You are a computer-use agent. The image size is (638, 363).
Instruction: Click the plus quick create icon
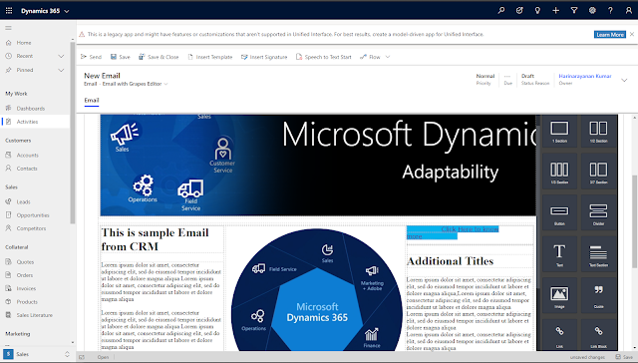556,11
